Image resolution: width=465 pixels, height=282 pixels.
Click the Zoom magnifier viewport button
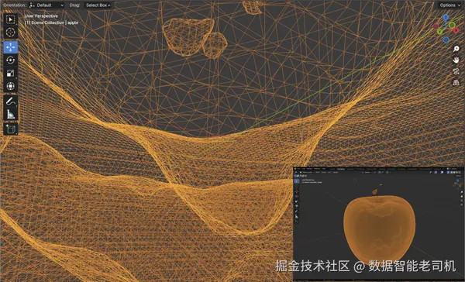[x=456, y=49]
